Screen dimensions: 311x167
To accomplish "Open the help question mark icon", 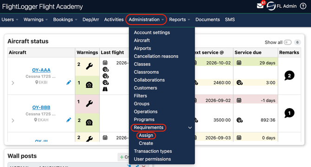I will tap(303, 6).
